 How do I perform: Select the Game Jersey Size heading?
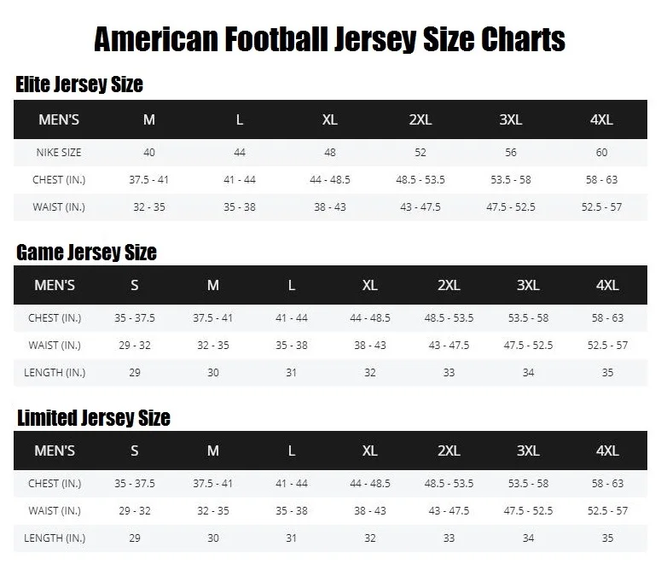pos(86,253)
